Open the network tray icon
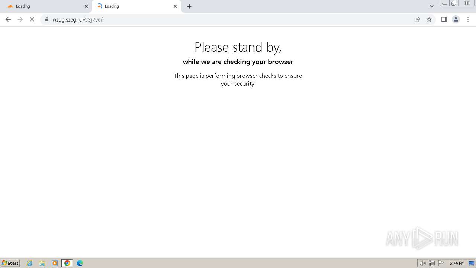 click(x=432, y=263)
